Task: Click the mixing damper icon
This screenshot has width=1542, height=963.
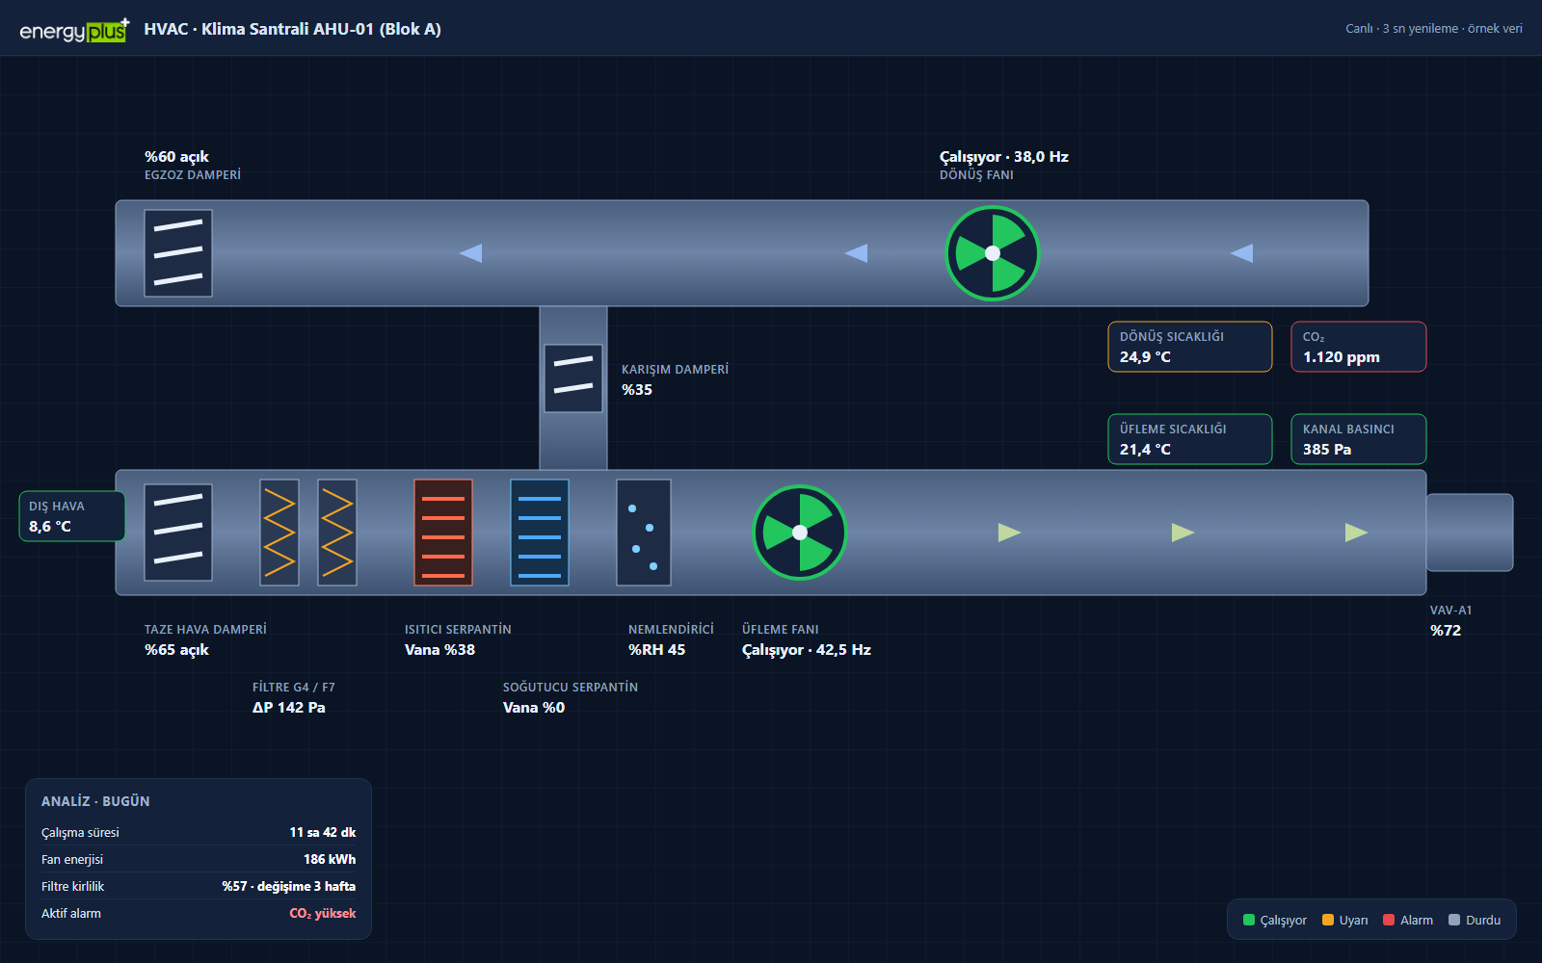Action: pos(573,378)
